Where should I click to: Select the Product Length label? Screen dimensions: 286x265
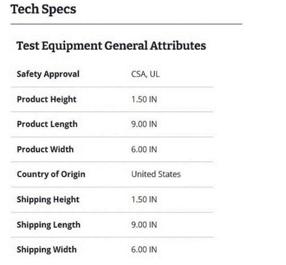(x=47, y=124)
